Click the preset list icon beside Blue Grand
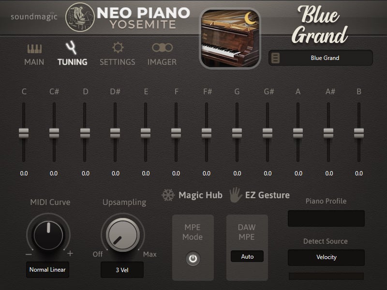 [x=276, y=58]
